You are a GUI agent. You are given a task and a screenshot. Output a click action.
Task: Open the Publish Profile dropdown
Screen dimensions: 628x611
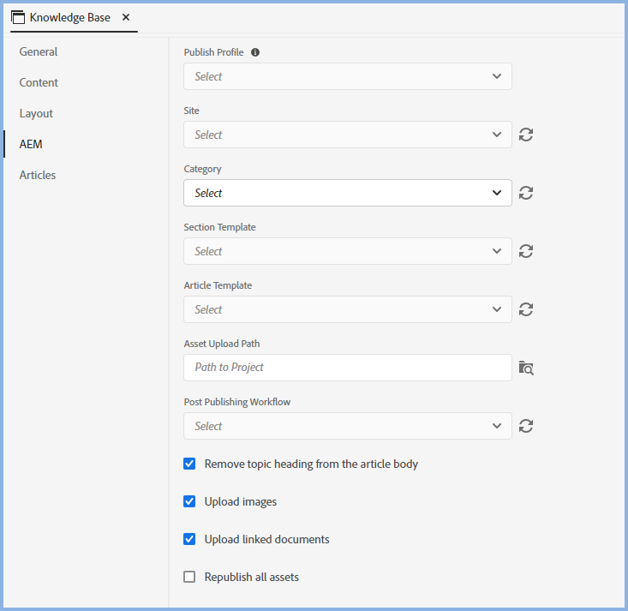347,76
